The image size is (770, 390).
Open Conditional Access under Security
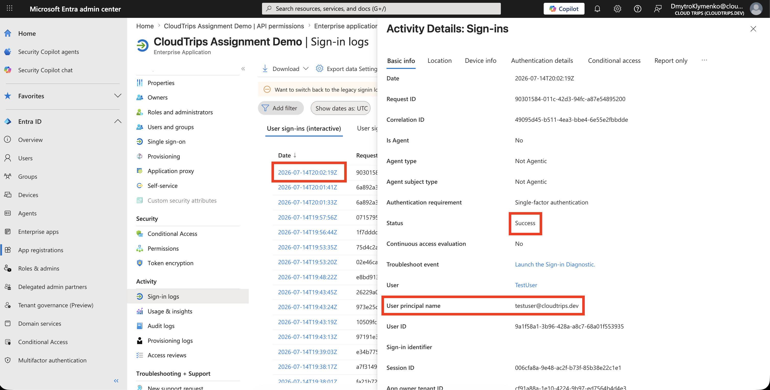(x=172, y=233)
